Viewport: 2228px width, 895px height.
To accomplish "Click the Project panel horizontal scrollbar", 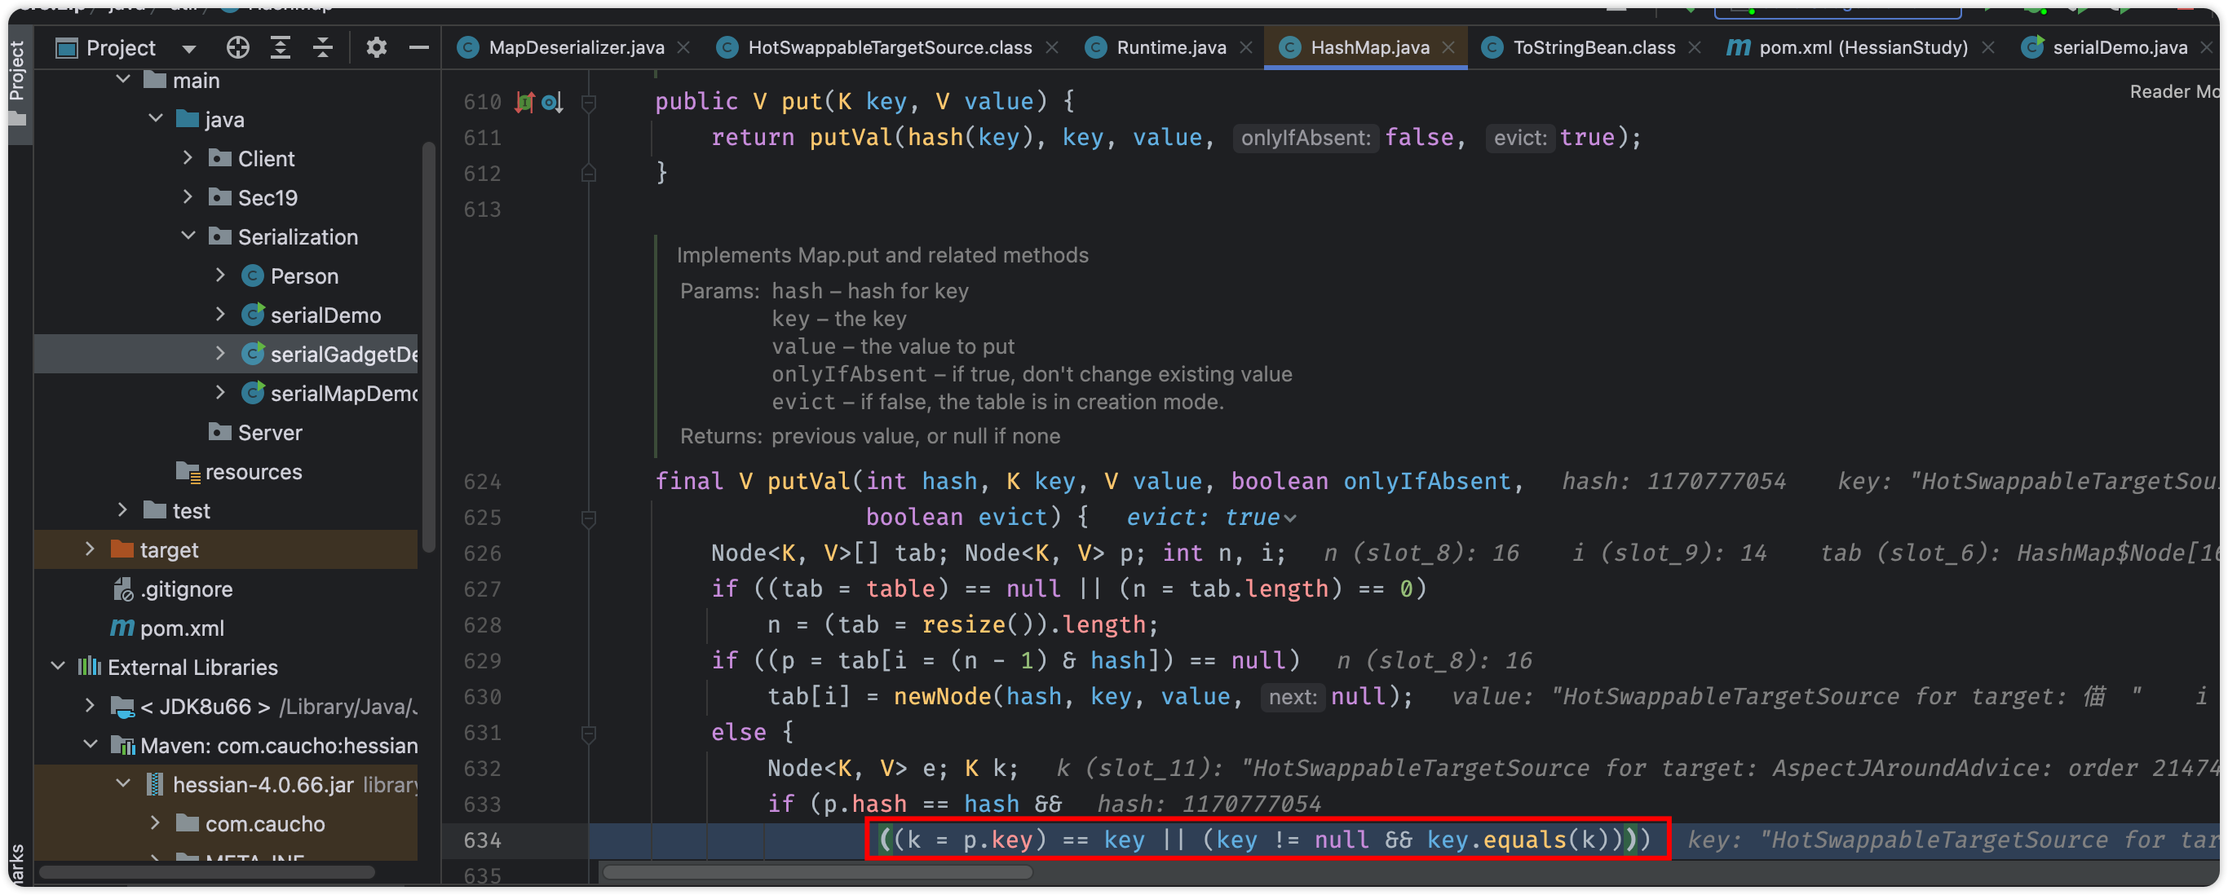I will (x=208, y=871).
